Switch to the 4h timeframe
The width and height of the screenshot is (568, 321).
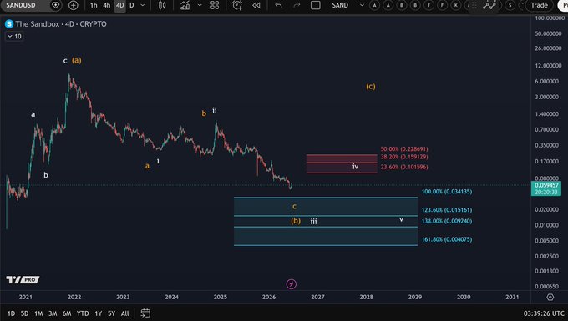click(x=107, y=5)
